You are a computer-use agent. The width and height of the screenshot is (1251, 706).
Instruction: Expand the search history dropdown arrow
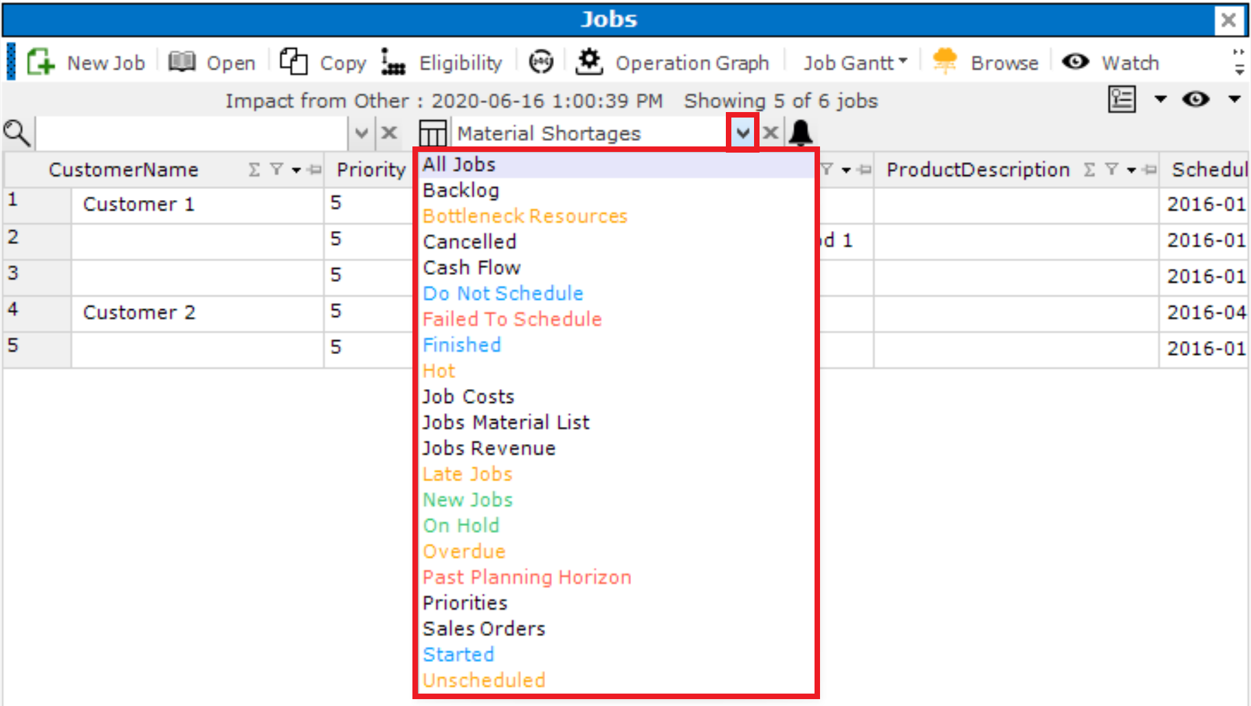tap(362, 133)
